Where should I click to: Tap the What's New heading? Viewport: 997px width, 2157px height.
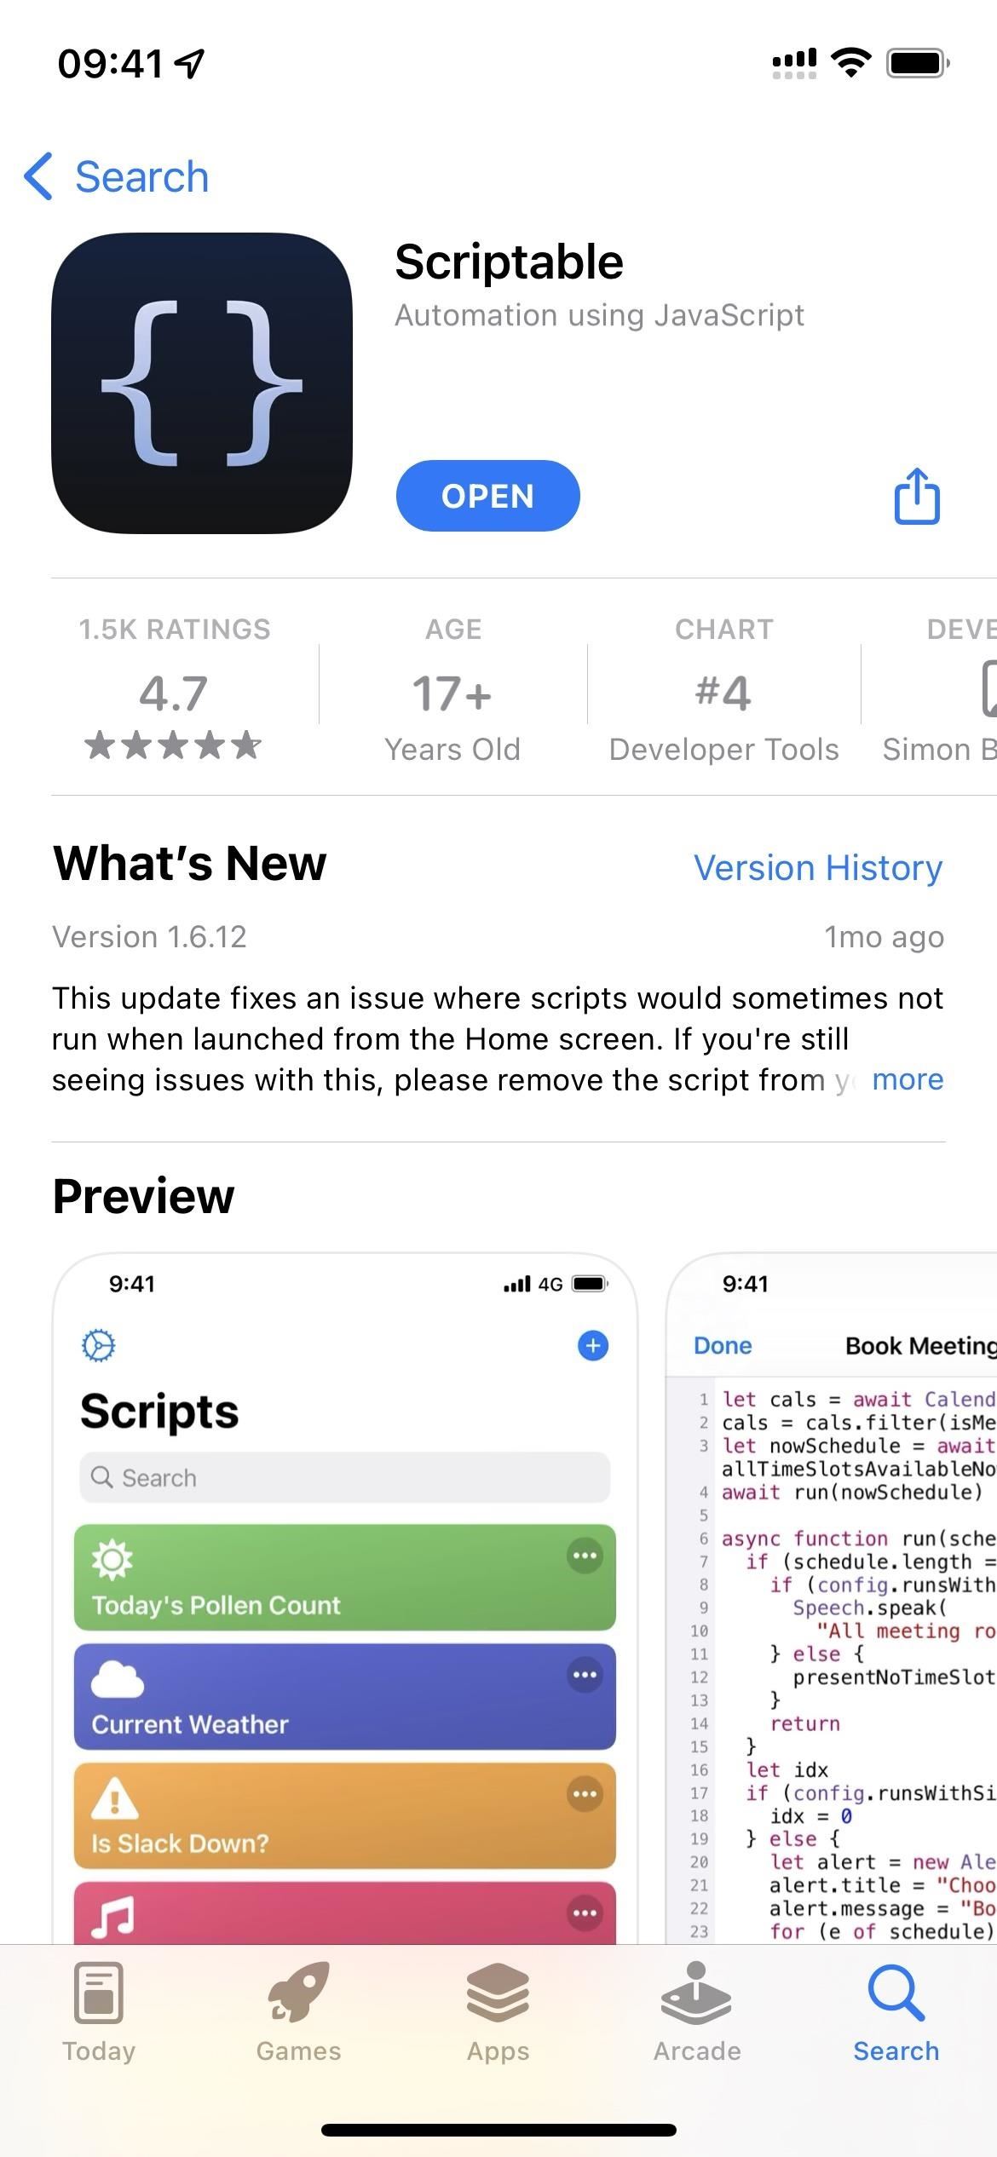[189, 863]
